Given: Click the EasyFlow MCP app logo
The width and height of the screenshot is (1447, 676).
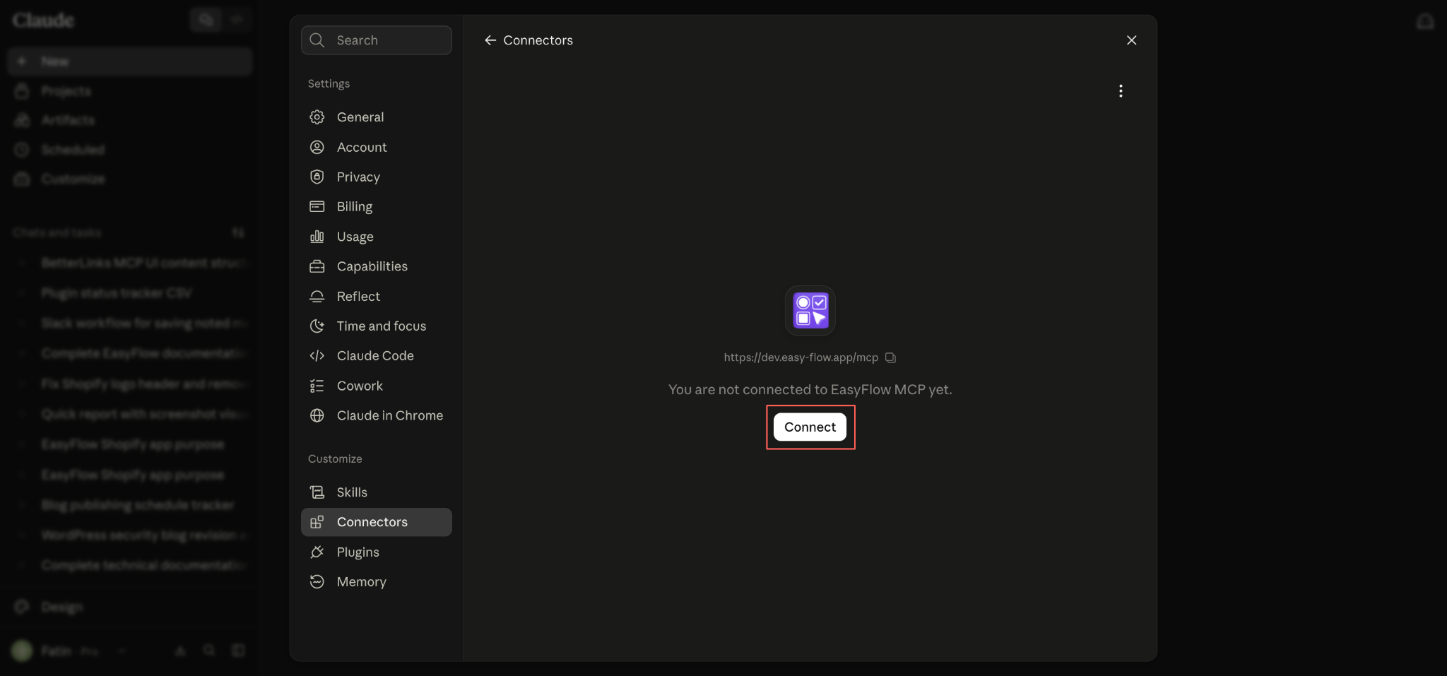Looking at the screenshot, I should pyautogui.click(x=810, y=311).
